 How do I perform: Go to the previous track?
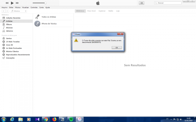(7, 3)
